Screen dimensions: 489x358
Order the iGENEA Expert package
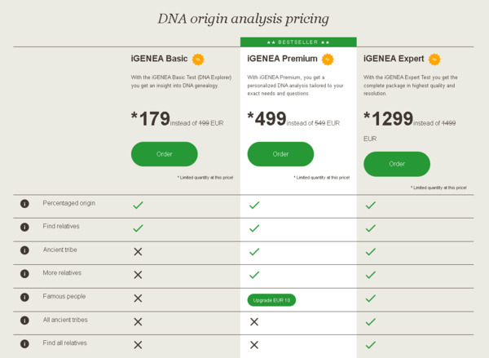click(x=397, y=164)
